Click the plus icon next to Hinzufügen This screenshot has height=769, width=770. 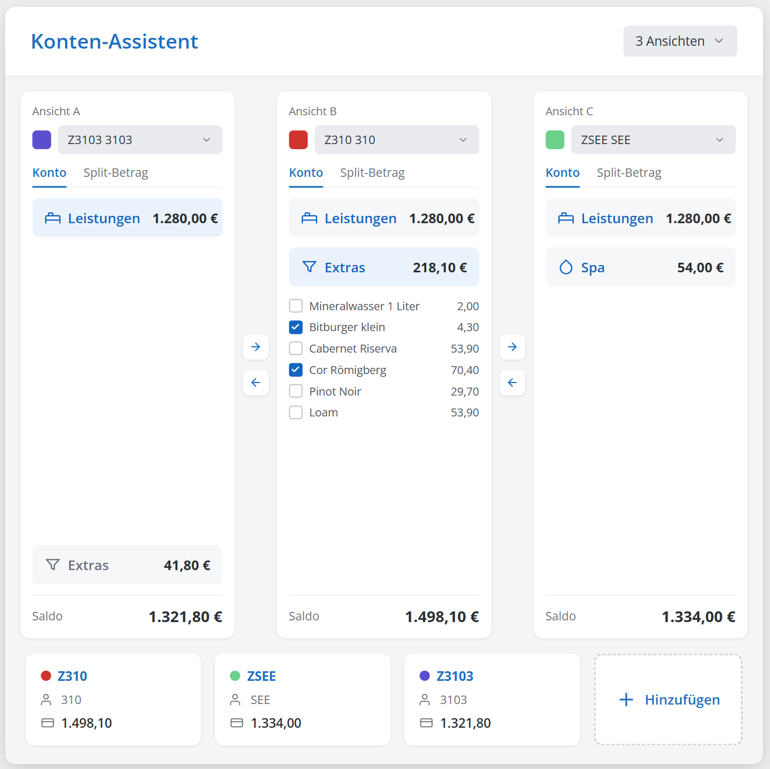coord(626,700)
